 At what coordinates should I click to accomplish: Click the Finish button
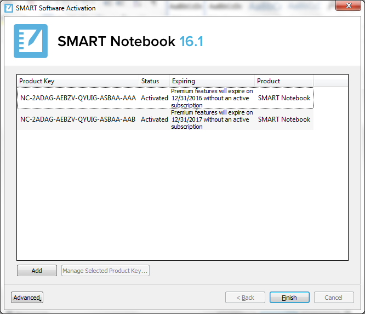pos(289,298)
